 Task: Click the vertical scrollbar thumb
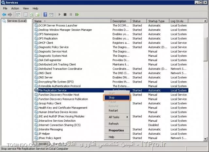click(205, 49)
